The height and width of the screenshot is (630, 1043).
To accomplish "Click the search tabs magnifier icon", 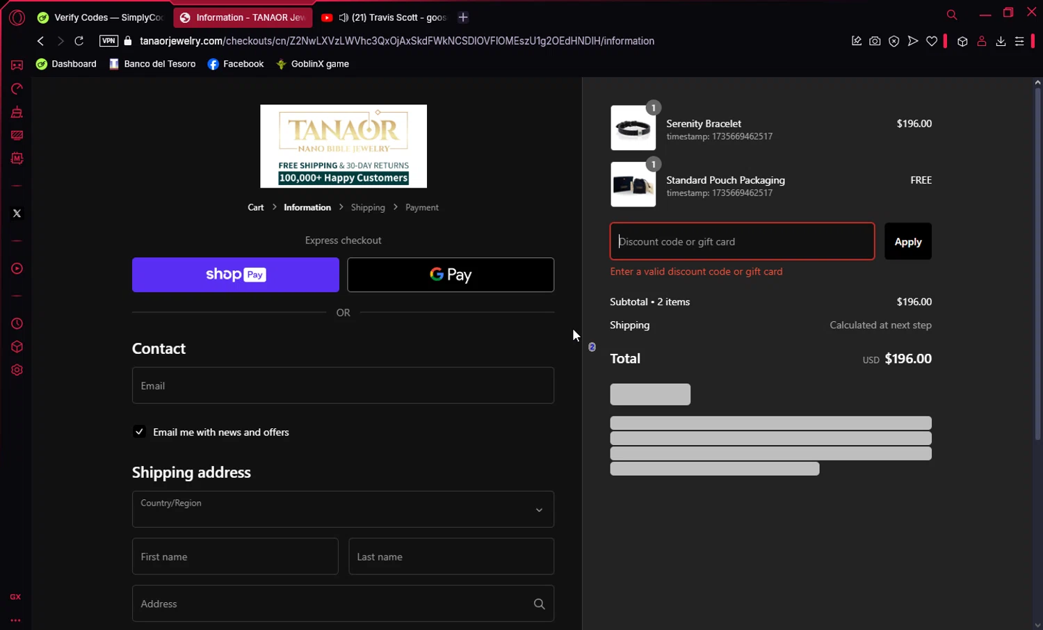I will pyautogui.click(x=952, y=15).
